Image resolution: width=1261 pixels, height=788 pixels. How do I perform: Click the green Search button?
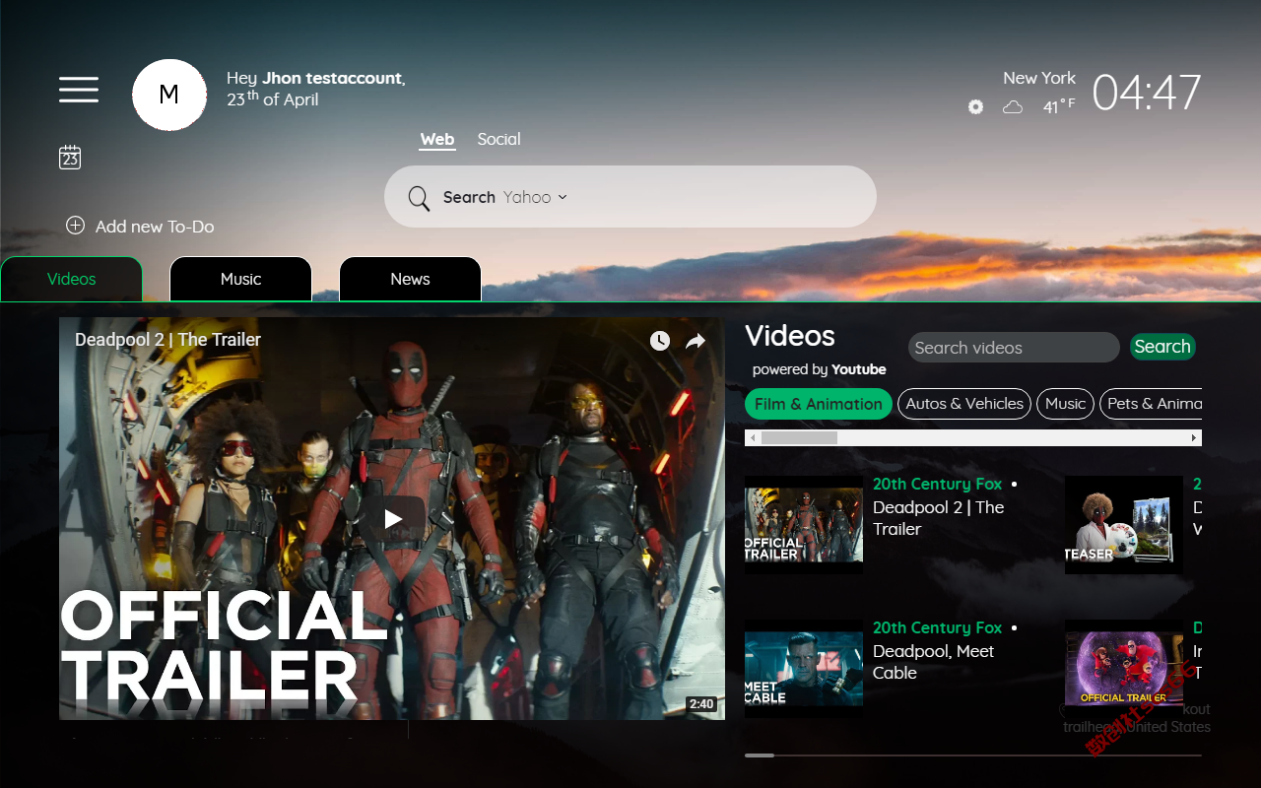coord(1162,347)
